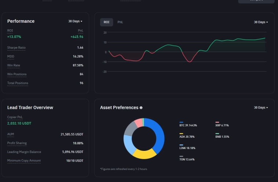The image size is (278, 182).
Task: Click the Copier PnL underlined label
Action: pyautogui.click(x=15, y=117)
